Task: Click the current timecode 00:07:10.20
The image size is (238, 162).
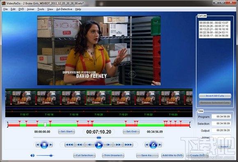Action: 98,132
